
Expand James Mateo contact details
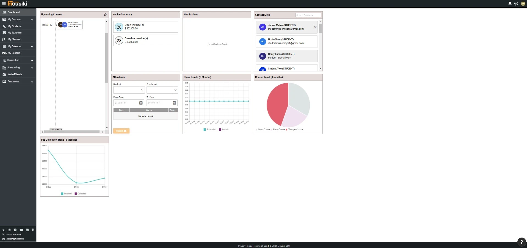click(x=315, y=27)
